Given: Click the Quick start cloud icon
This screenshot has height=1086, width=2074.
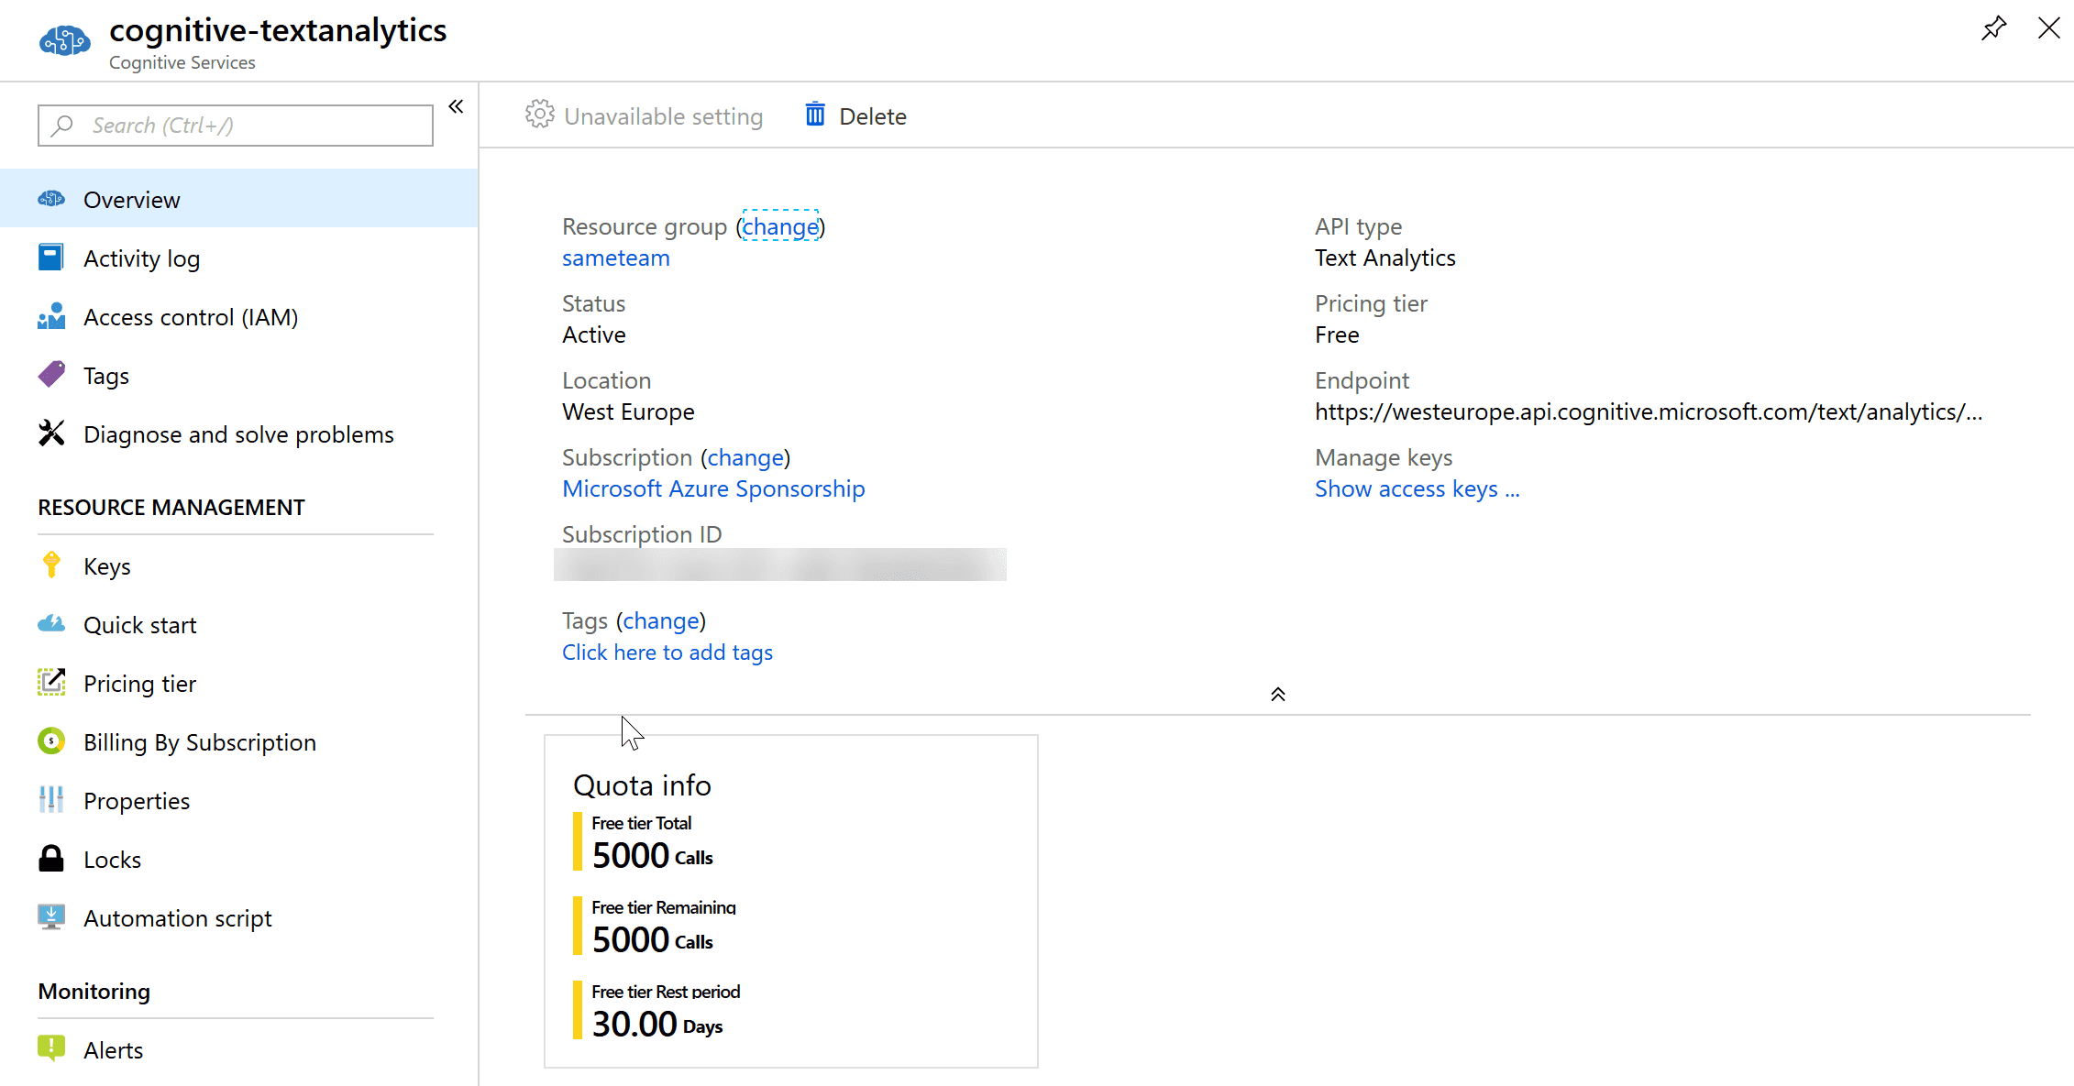Looking at the screenshot, I should (x=51, y=624).
